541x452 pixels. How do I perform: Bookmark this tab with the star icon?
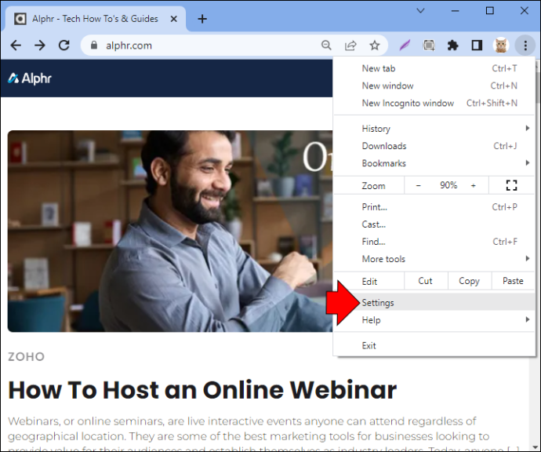coord(374,46)
